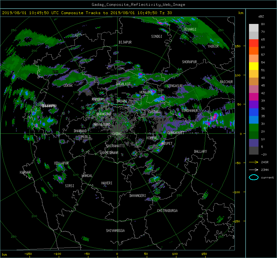Click the dBZ legend heading
277x258 pixels.
click(x=261, y=17)
